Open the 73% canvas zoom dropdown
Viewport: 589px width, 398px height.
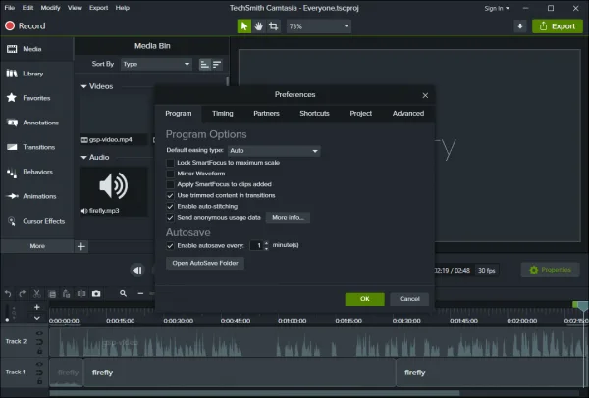(318, 26)
